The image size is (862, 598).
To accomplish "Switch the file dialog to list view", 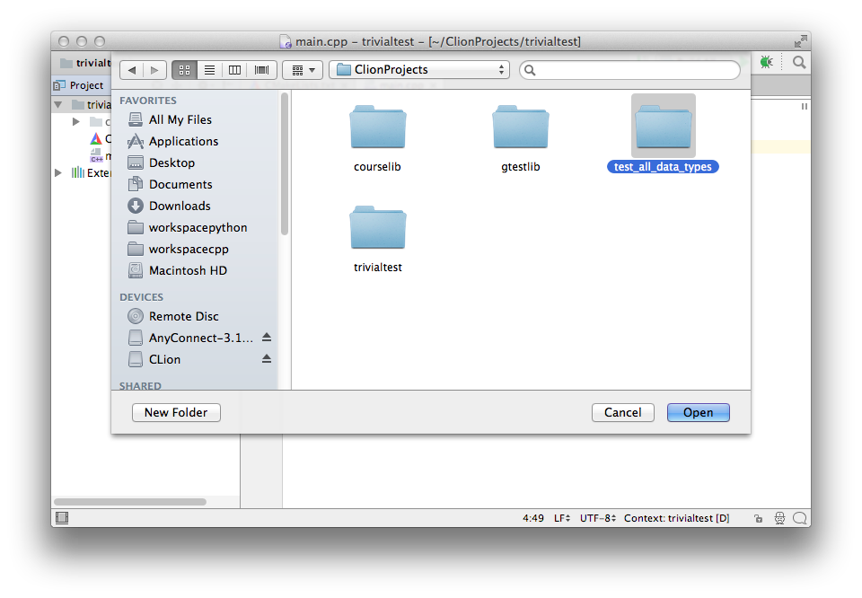I will pos(209,69).
